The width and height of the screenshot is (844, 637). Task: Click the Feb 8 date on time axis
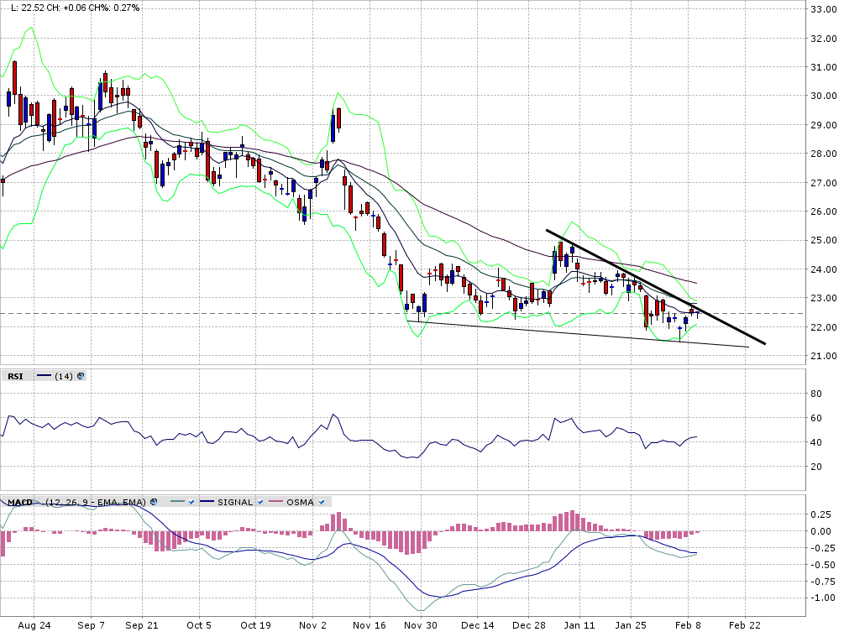click(688, 625)
